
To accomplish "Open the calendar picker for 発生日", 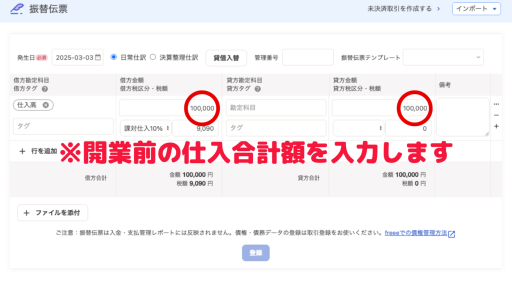I will coord(98,57).
